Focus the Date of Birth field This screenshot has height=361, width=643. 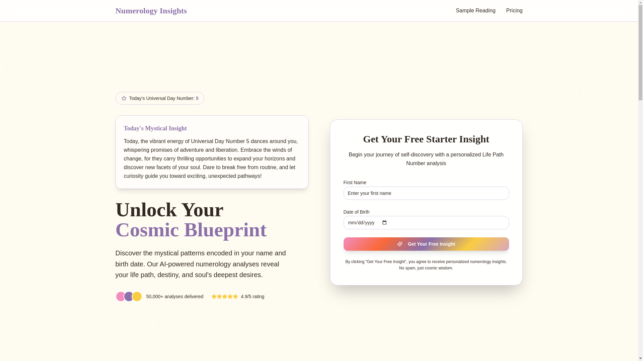(x=426, y=223)
